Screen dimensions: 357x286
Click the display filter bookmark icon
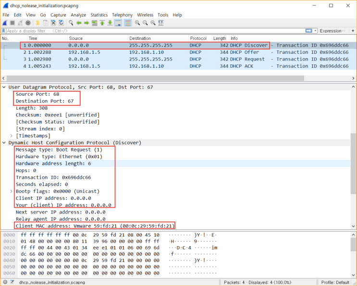point(4,31)
